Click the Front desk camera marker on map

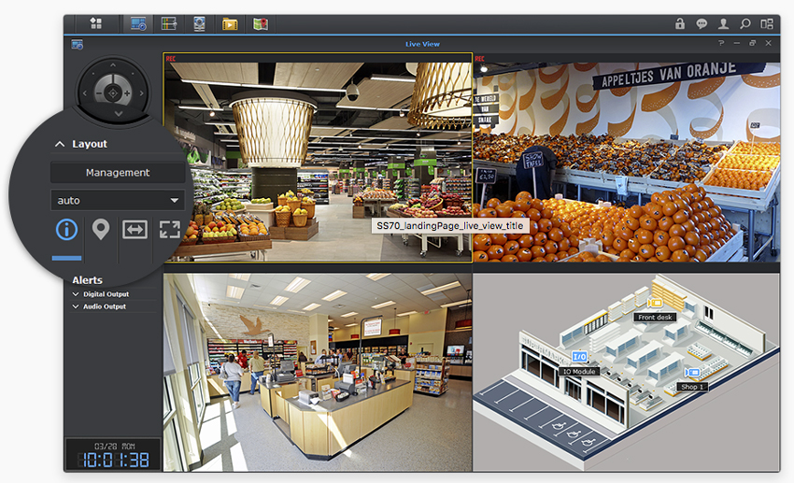coord(655,303)
